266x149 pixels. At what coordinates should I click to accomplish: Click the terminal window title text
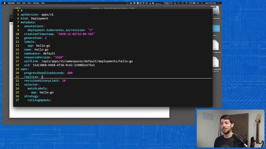point(113,8)
